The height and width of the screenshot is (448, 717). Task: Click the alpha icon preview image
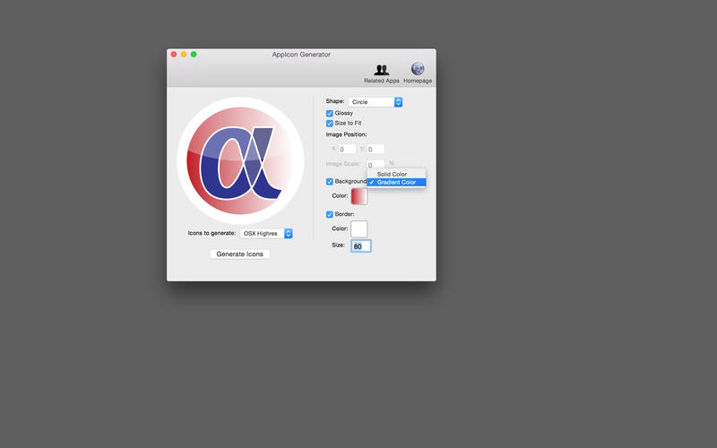click(240, 160)
